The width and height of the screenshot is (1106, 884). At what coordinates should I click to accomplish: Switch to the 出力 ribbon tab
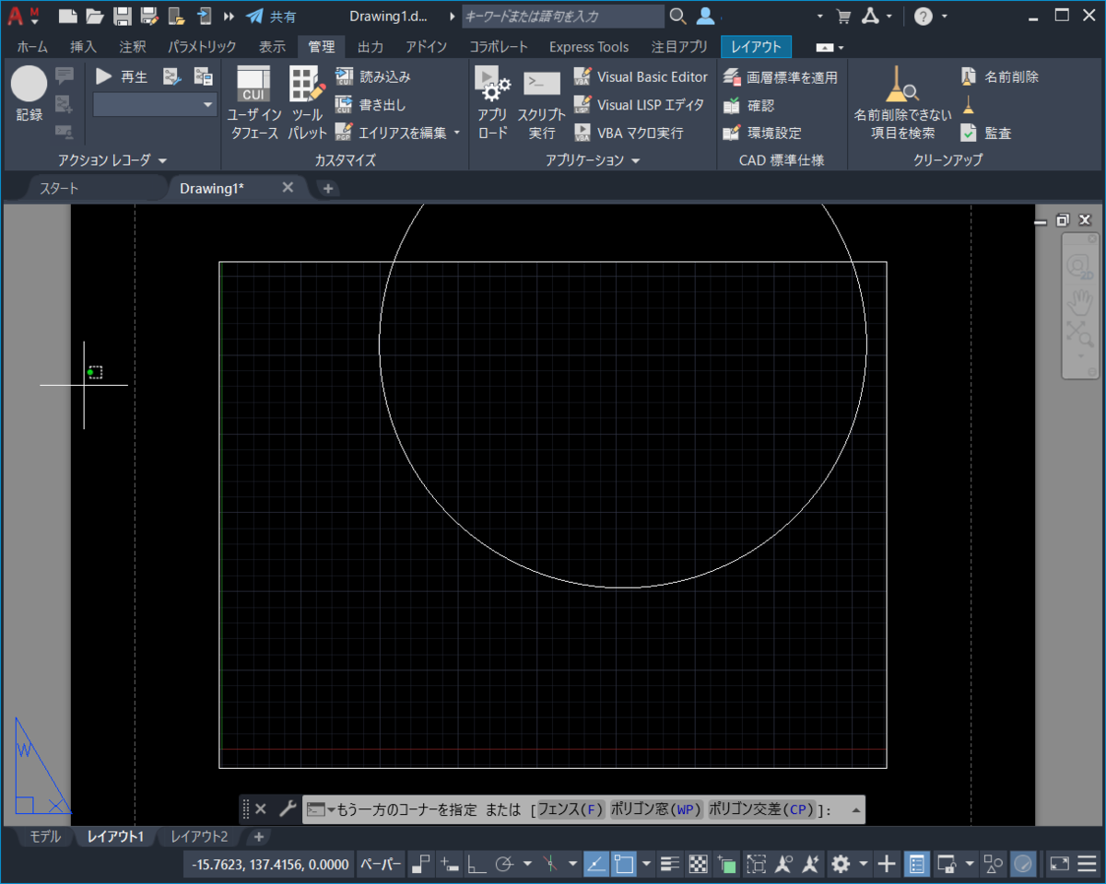pyautogui.click(x=370, y=46)
